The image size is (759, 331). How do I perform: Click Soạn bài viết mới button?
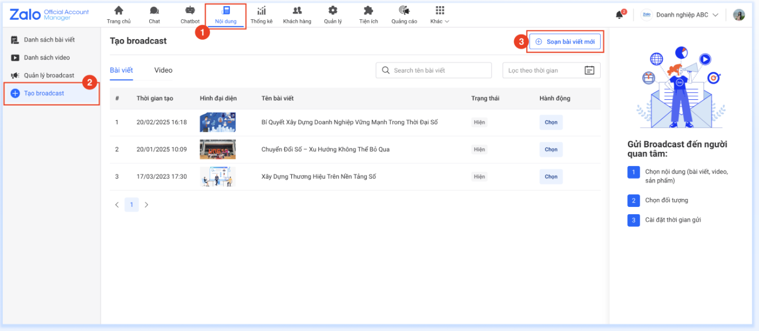565,41
